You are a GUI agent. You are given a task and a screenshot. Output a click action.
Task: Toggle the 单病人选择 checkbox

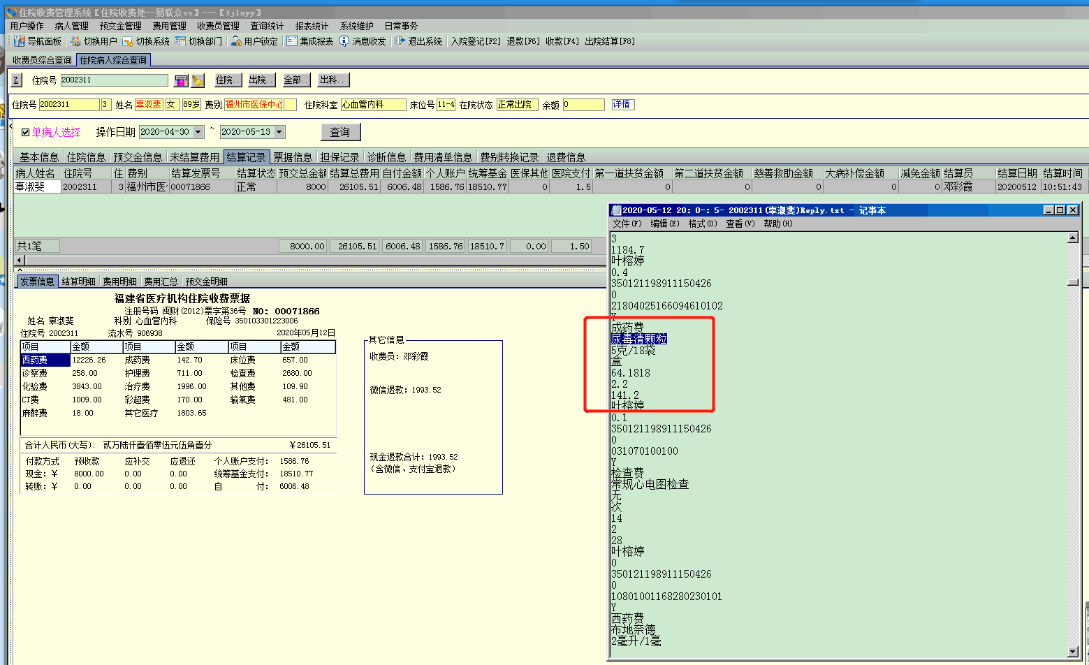coord(25,132)
